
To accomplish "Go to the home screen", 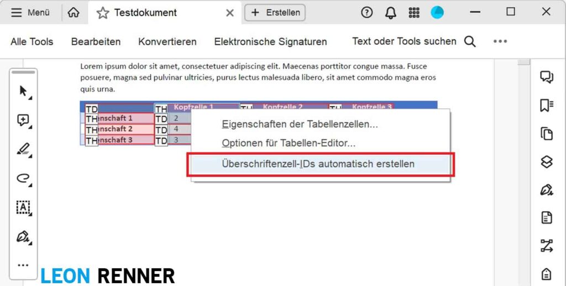I will tap(74, 13).
